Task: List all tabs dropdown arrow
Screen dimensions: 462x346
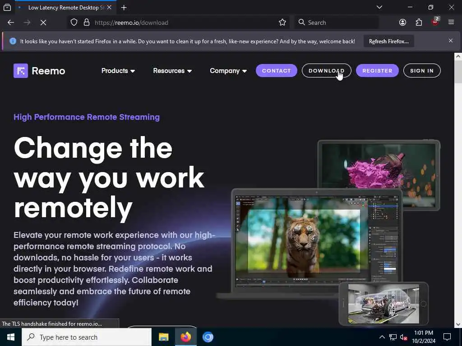Action: pyautogui.click(x=379, y=7)
